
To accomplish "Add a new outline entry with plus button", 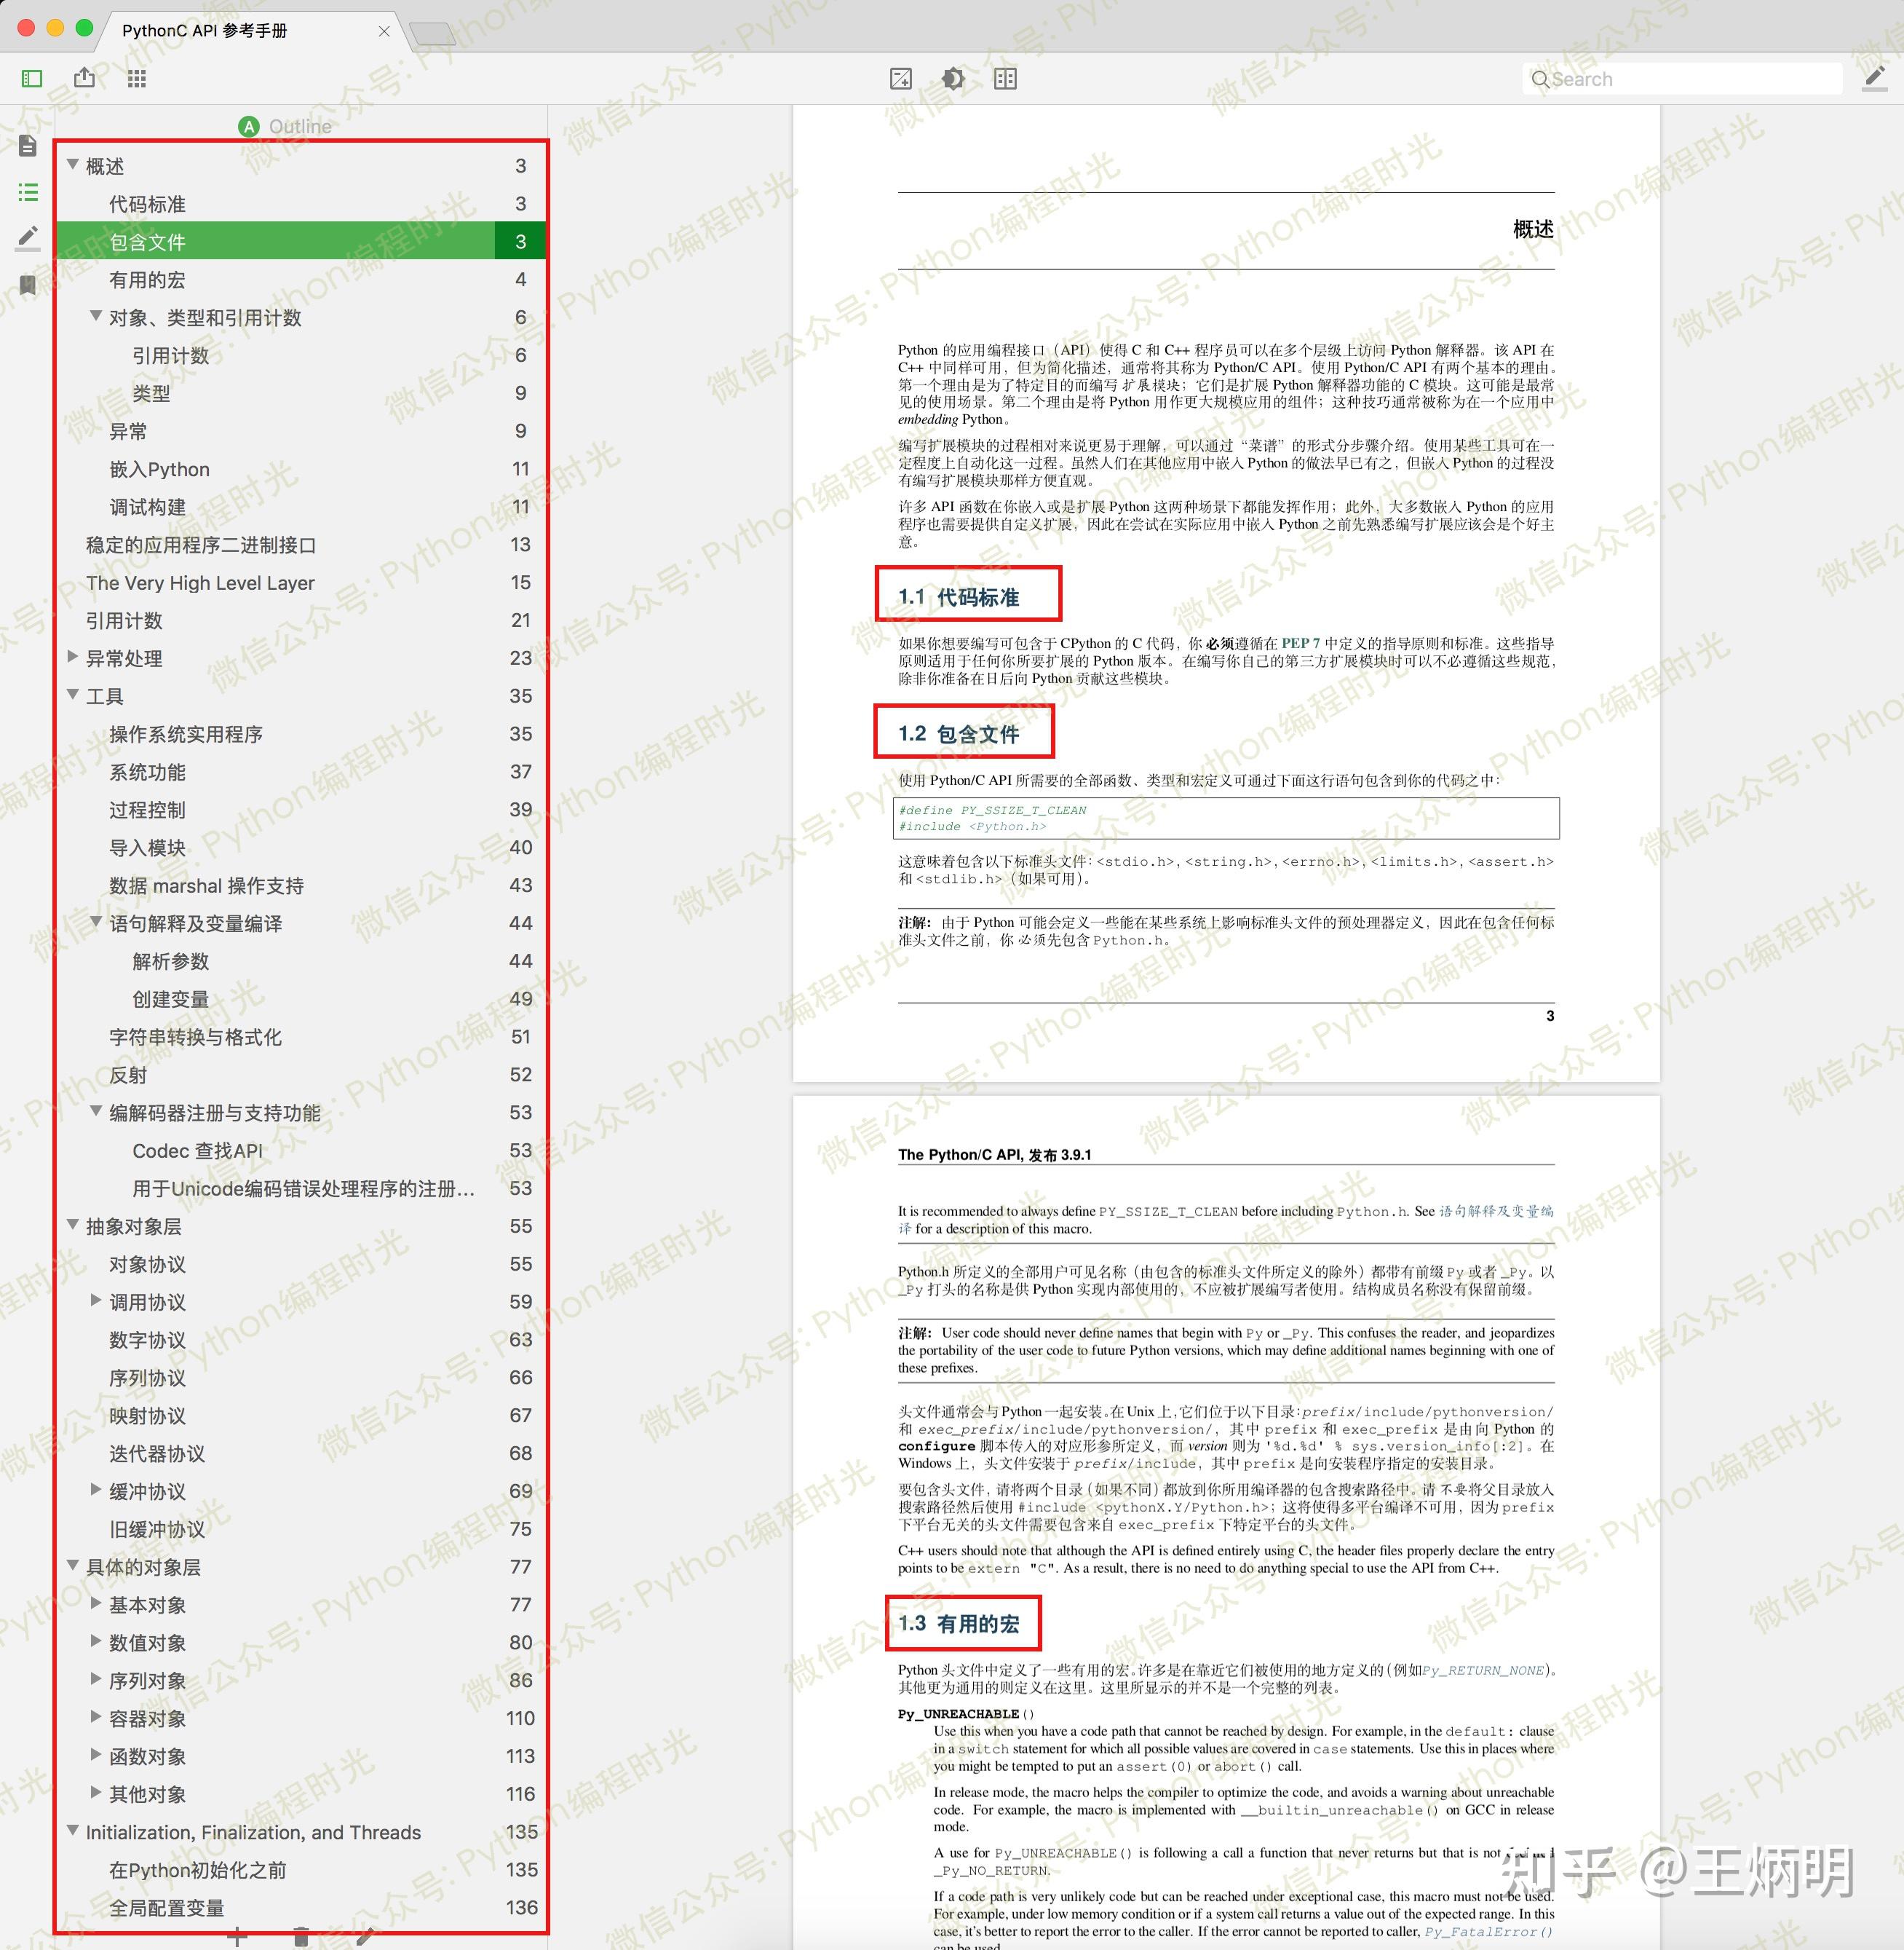I will (238, 1935).
